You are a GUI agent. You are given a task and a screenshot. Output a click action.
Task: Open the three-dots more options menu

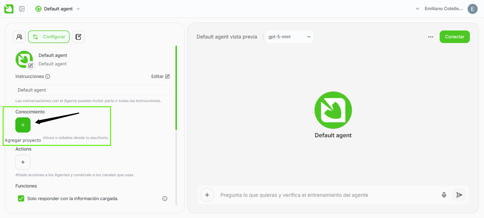coord(431,37)
